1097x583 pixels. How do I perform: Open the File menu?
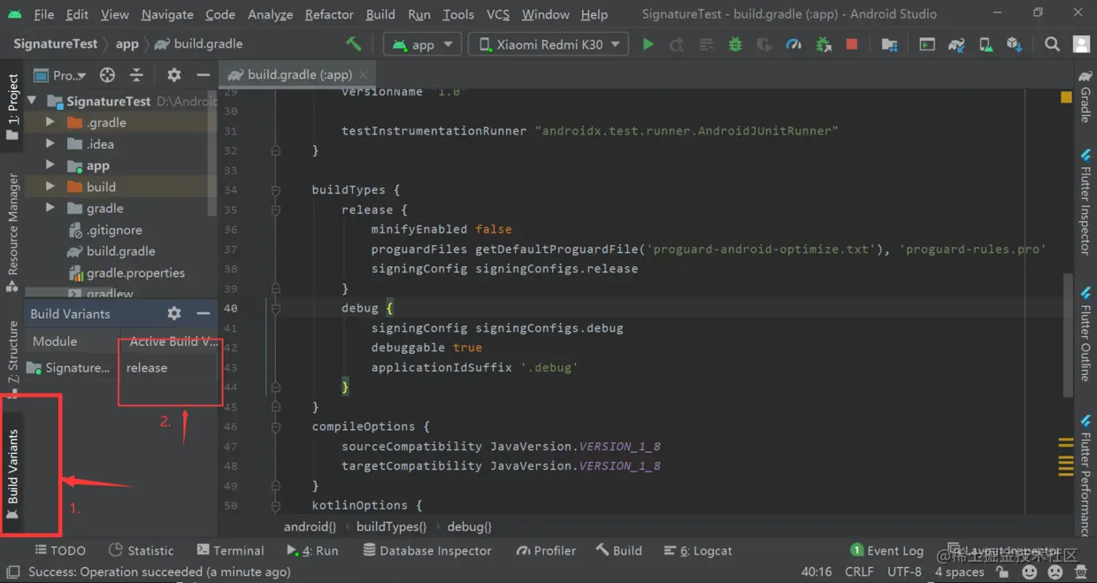pyautogui.click(x=43, y=14)
